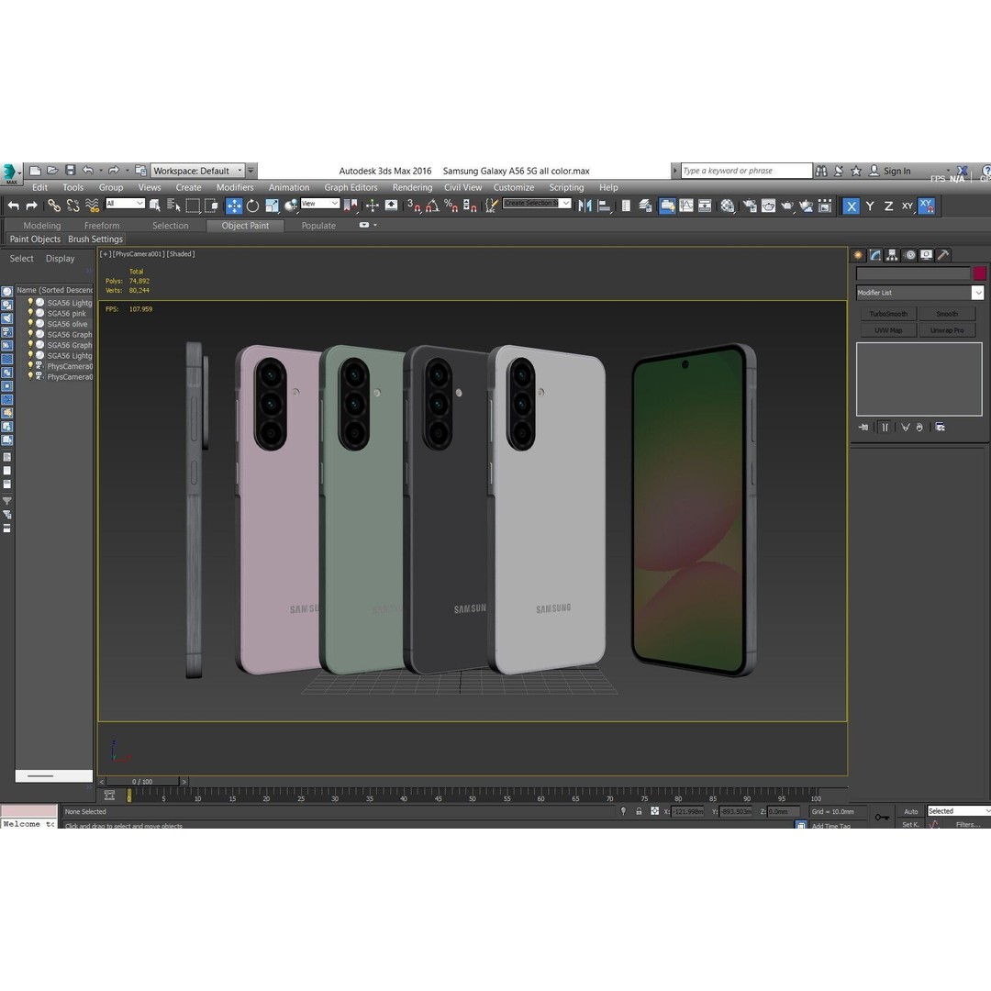Toggle visibility bulb for SGA56 olive
The height and width of the screenshot is (991, 991).
(29, 324)
